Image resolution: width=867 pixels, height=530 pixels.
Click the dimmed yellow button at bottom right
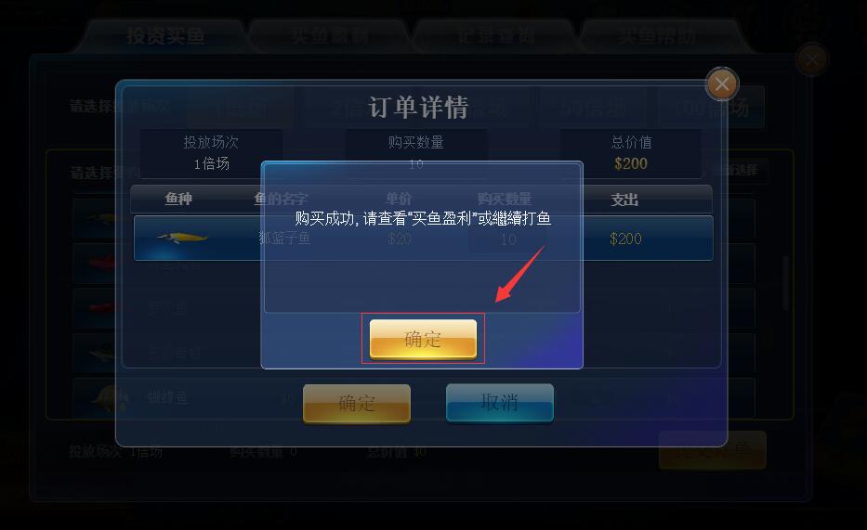point(713,450)
